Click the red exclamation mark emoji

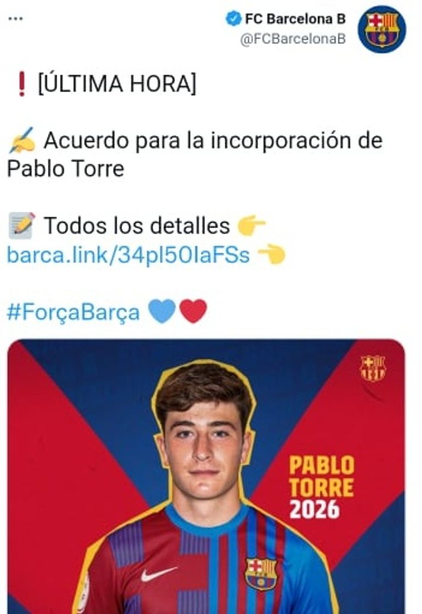coord(23,84)
